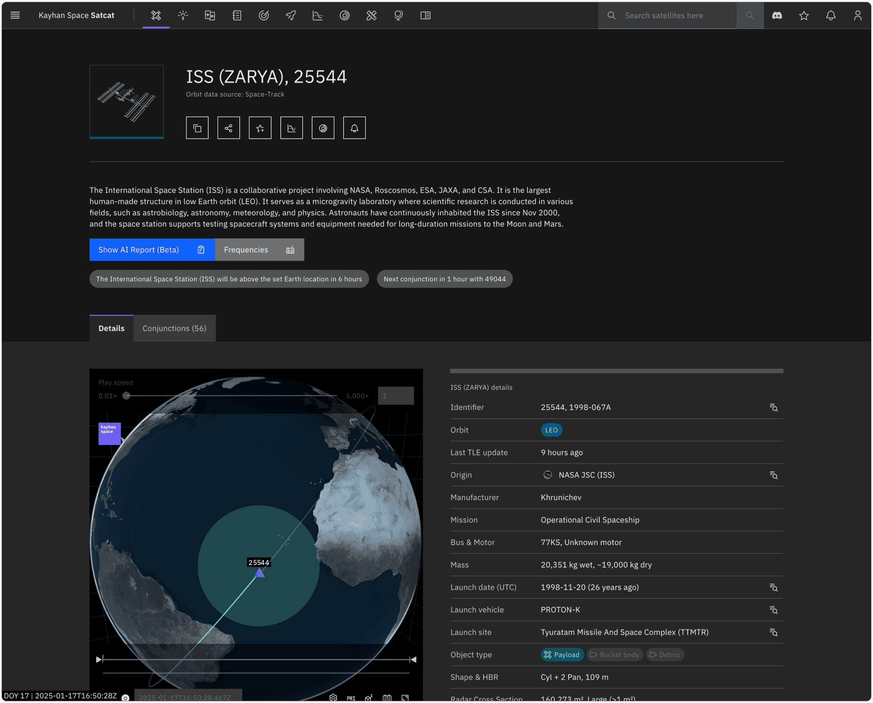Jump to the timeline end with the right skip icon
873x703 pixels.
pos(413,659)
